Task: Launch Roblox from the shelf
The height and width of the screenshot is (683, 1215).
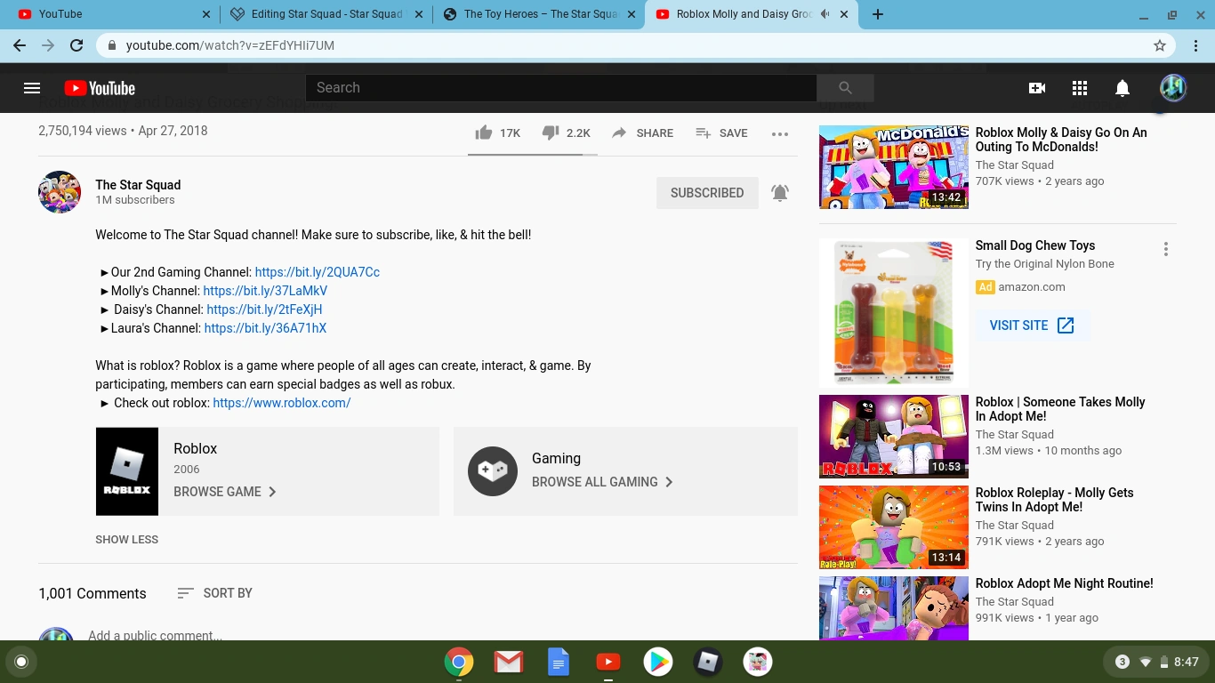Action: [708, 662]
